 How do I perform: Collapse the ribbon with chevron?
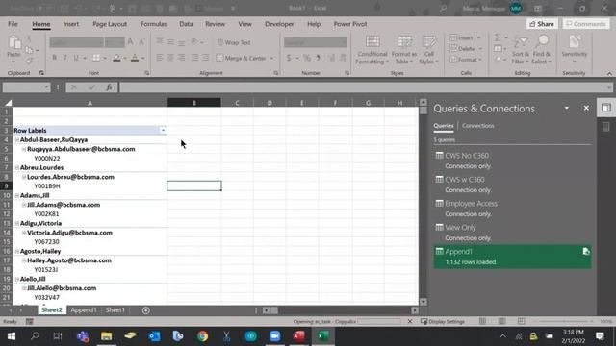(x=609, y=73)
